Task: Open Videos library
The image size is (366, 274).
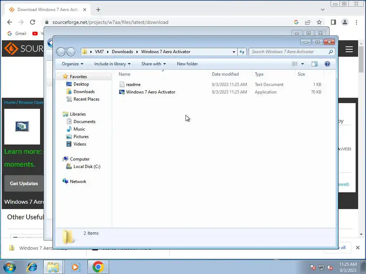Action: coord(80,144)
